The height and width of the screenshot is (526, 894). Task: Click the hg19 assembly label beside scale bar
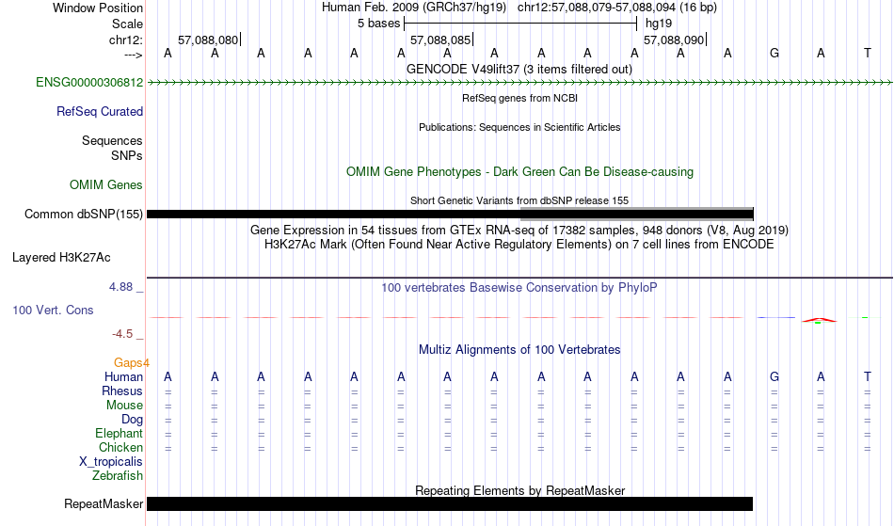pyautogui.click(x=659, y=24)
